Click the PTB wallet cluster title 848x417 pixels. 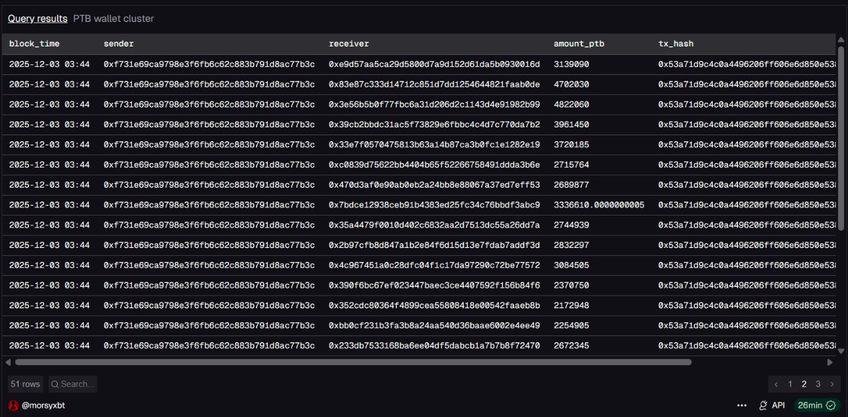tap(113, 19)
